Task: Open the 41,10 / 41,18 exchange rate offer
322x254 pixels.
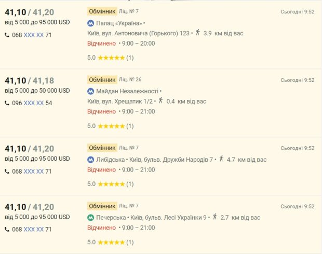Action: pos(30,81)
